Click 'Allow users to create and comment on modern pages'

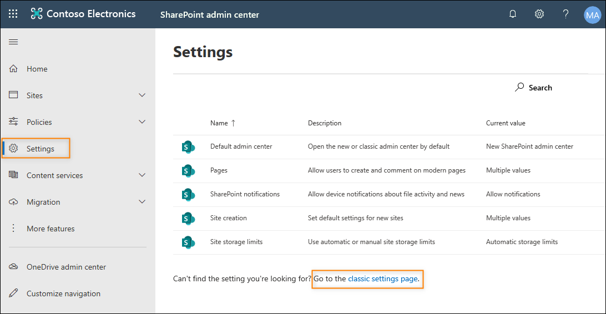[387, 170]
